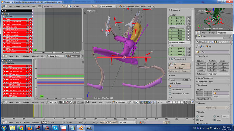Open the Dope Sheet mode dropdown
234x131 pixels.
pyautogui.click(x=56, y=56)
